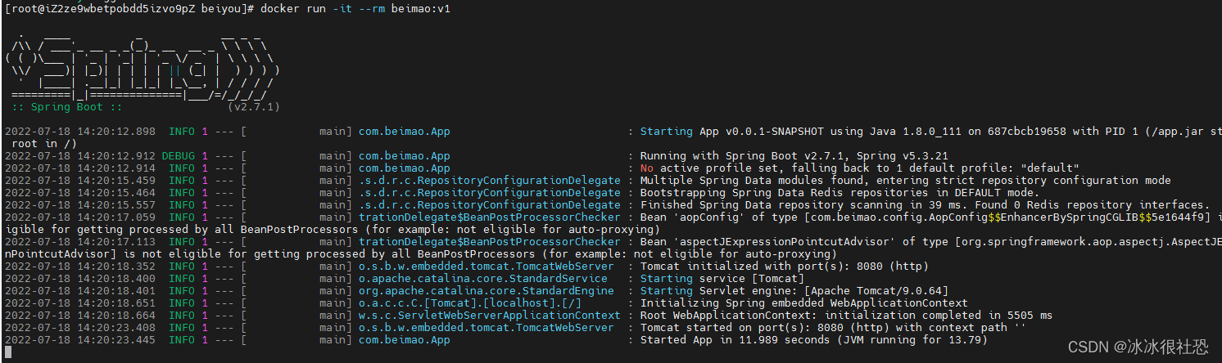
Task: Click the shell prompt '[root@iZ2ze9wbetpobdd5izvo9pZ beiyou]#'
Action: [x=130, y=8]
